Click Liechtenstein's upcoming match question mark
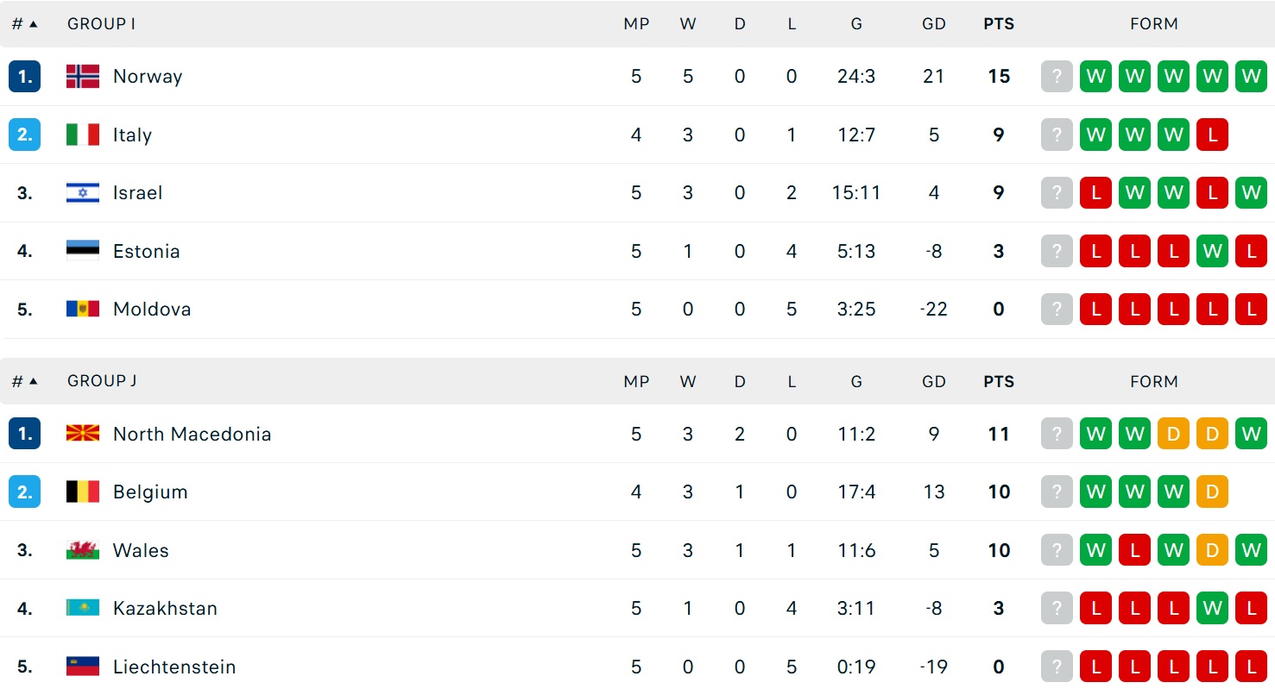This screenshot has height=695, width=1275. [x=1057, y=667]
